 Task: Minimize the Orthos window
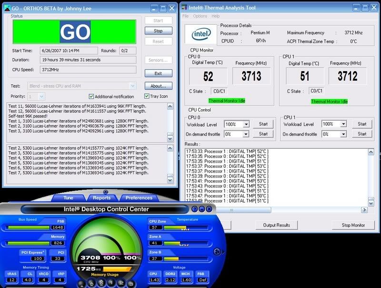154,8
